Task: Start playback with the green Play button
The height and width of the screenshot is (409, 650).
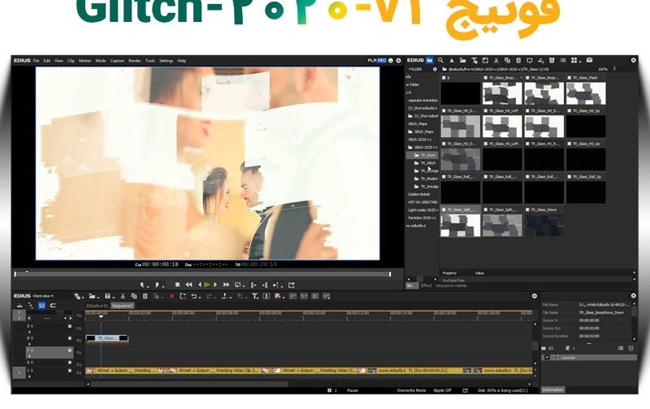Action: [x=207, y=285]
